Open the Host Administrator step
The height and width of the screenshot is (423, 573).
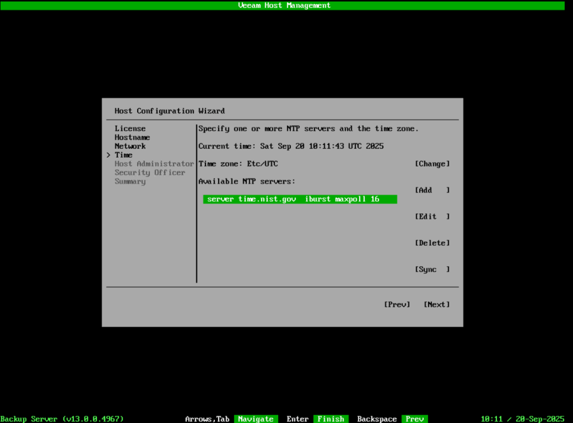pyautogui.click(x=154, y=164)
